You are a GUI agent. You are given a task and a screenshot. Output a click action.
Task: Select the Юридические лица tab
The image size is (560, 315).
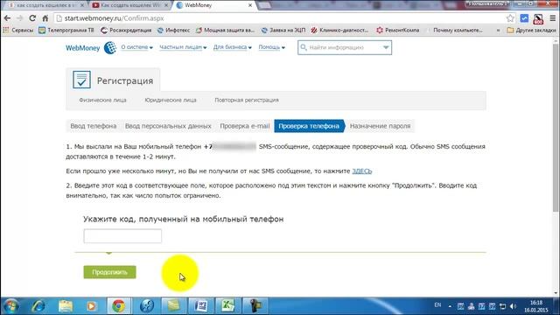pos(171,100)
